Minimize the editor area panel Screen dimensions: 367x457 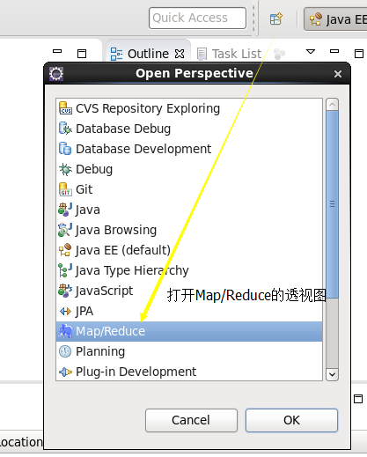tap(57, 51)
